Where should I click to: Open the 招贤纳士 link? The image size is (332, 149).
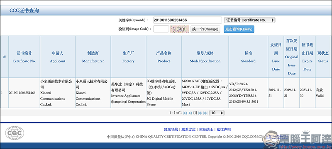tap(206, 130)
